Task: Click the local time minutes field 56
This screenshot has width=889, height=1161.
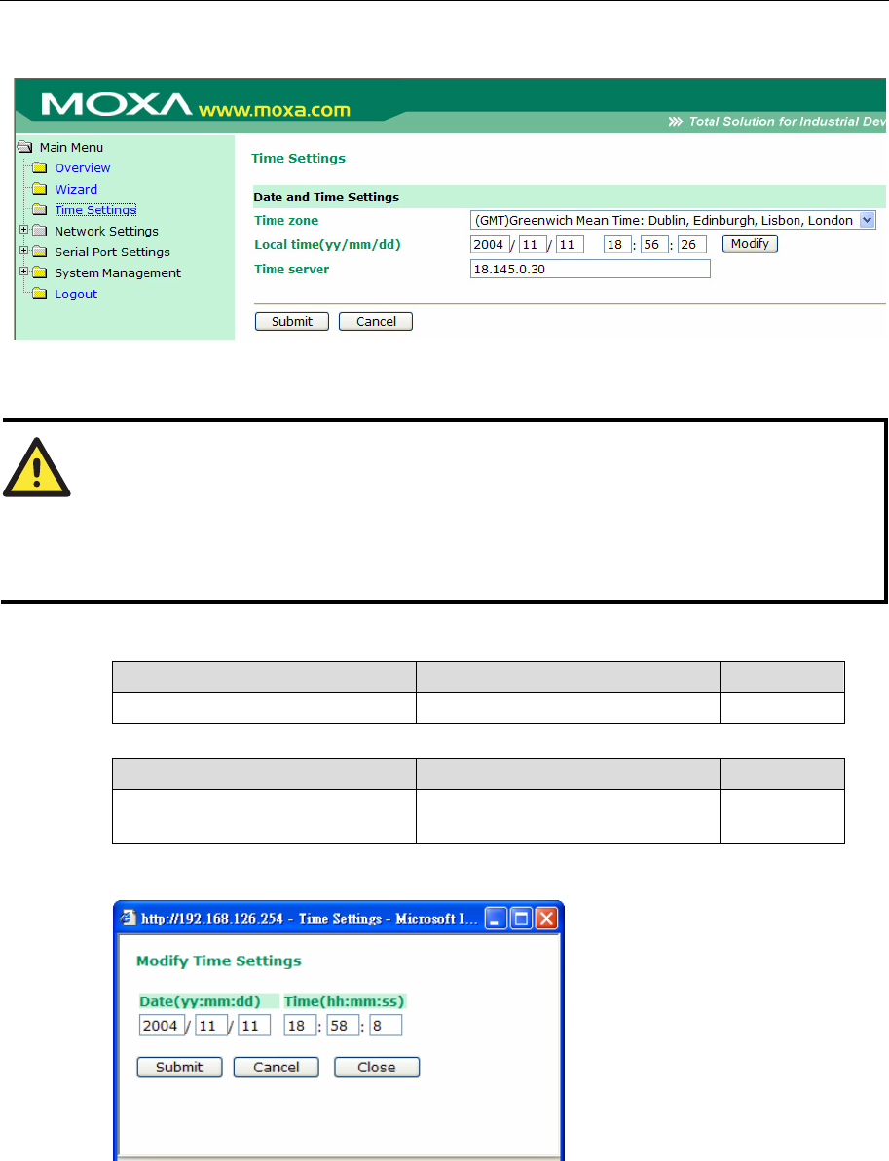Action: (654, 244)
